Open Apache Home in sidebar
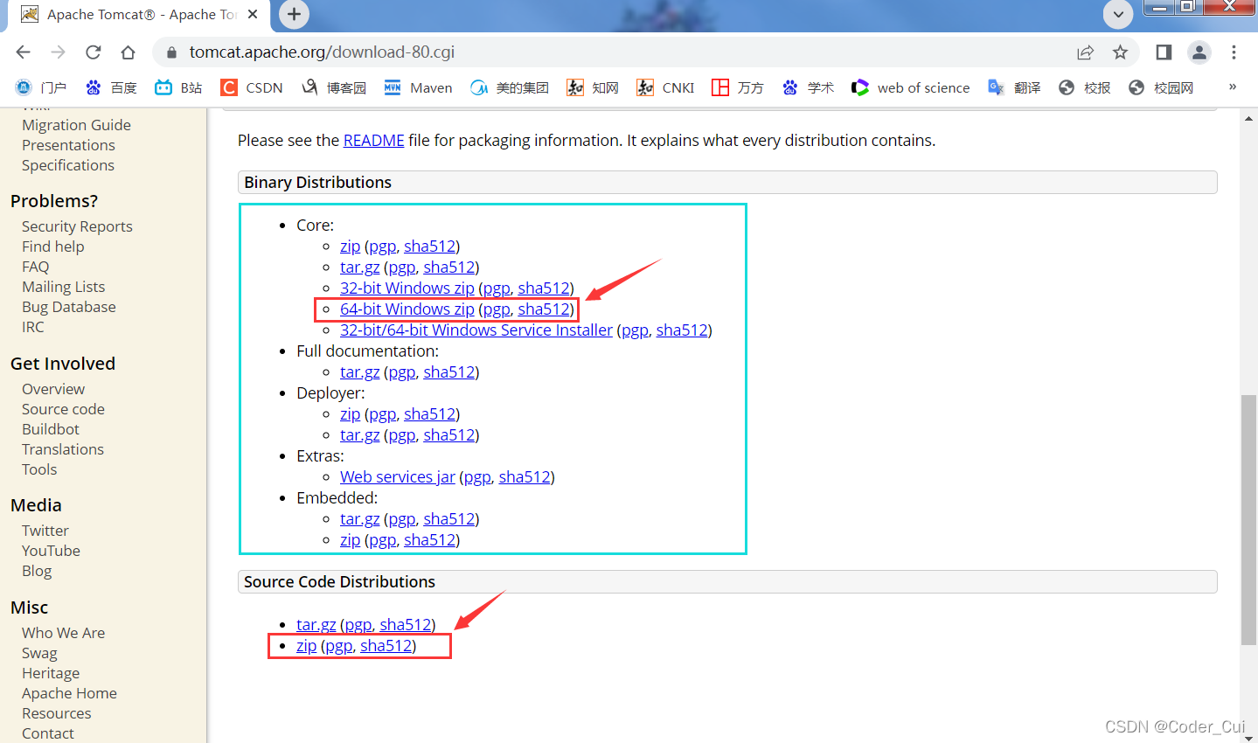This screenshot has width=1258, height=743. click(69, 693)
